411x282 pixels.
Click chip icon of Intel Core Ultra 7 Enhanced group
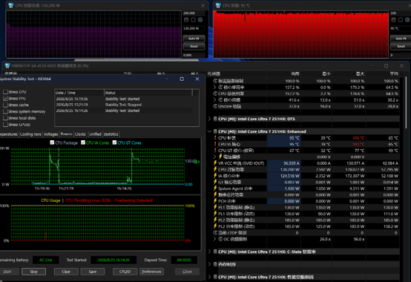point(215,131)
